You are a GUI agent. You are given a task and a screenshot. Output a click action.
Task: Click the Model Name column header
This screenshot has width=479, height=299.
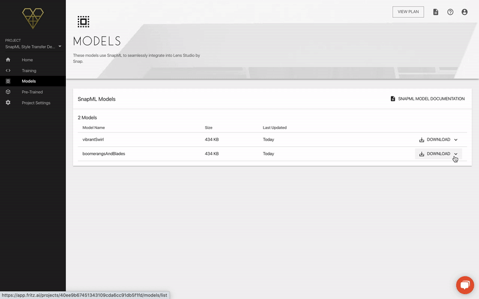point(93,127)
